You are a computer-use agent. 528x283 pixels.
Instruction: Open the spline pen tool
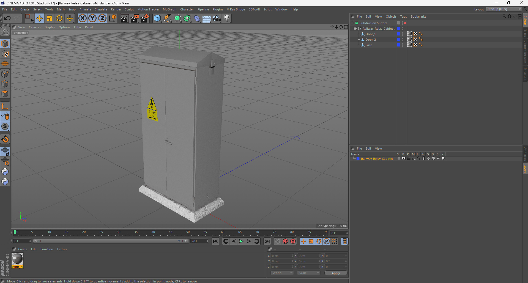point(167,18)
